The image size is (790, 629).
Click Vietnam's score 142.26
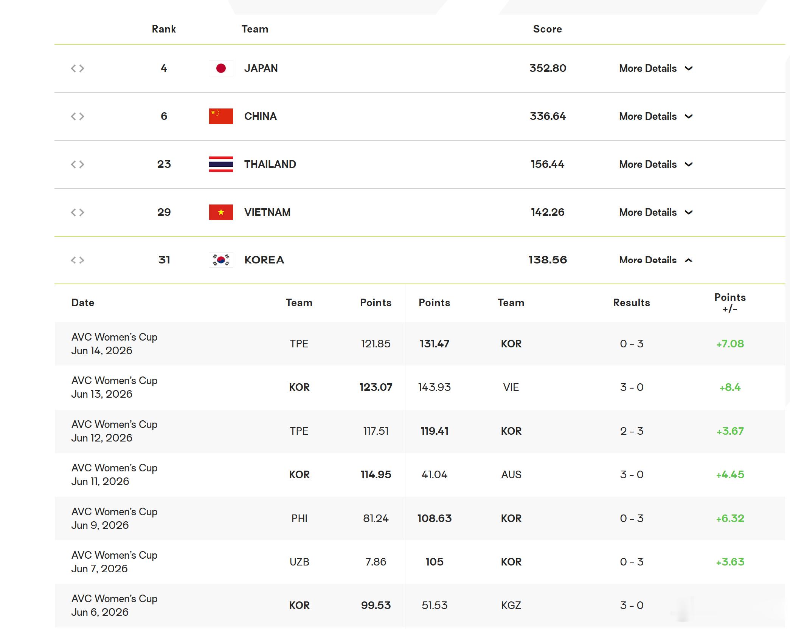[548, 212]
